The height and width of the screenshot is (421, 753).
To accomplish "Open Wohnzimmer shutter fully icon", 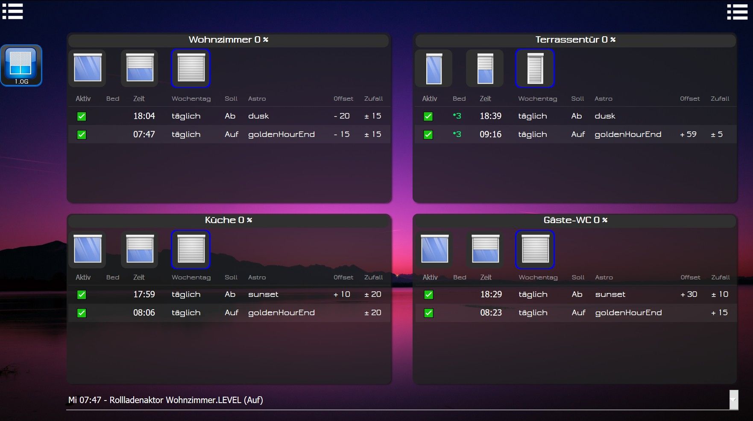I will click(x=88, y=68).
